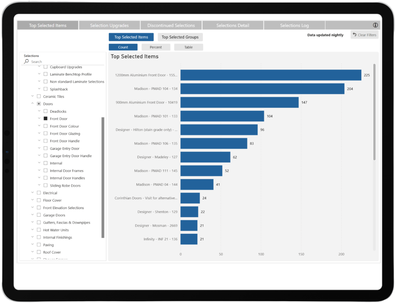
Task: Expand the Garage Doors node
Action: [x=32, y=215]
